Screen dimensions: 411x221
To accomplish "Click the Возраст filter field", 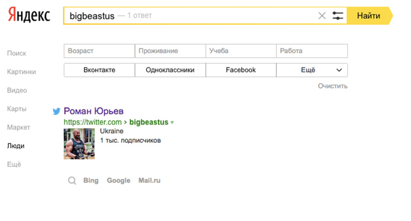I will click(x=99, y=51).
